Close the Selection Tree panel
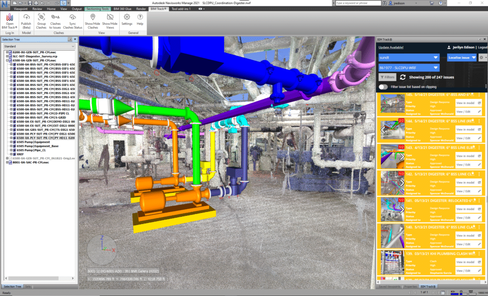This screenshot has width=488, height=296. (x=75, y=39)
